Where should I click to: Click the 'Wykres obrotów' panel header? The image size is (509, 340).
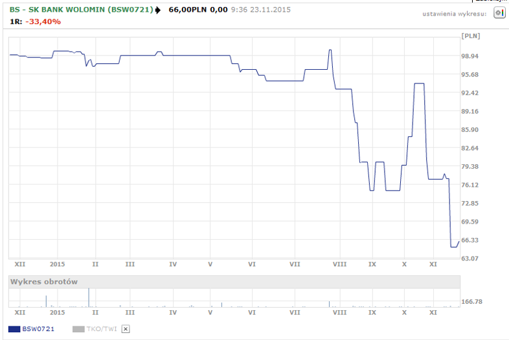(x=43, y=282)
